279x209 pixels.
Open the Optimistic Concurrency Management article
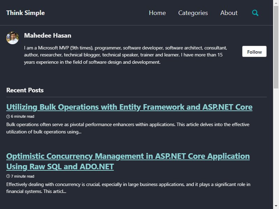coord(128,161)
